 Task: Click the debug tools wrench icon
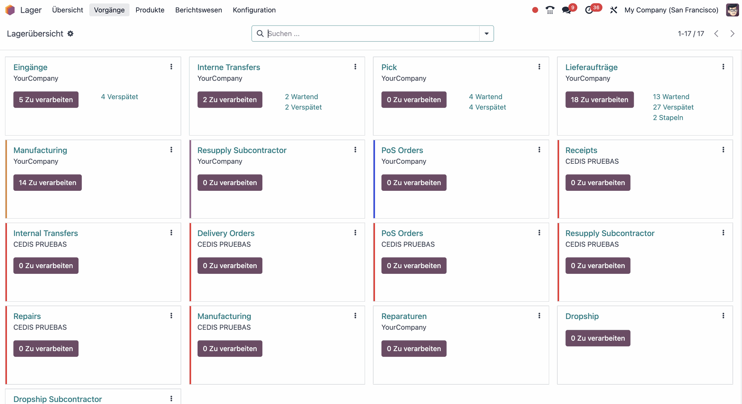tap(613, 10)
